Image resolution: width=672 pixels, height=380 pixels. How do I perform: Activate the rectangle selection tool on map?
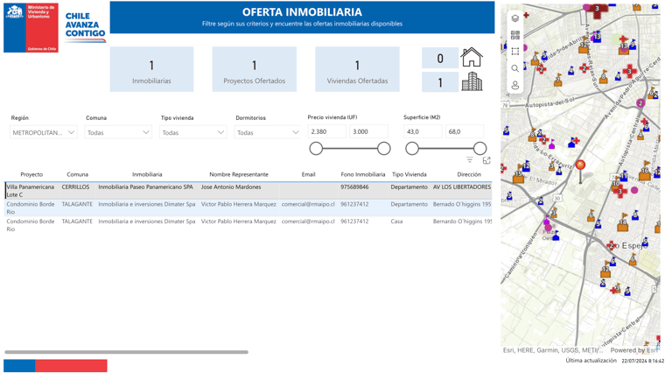515,52
